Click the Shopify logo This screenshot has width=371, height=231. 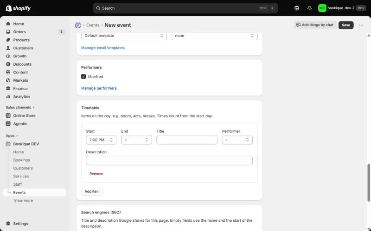[x=18, y=8]
